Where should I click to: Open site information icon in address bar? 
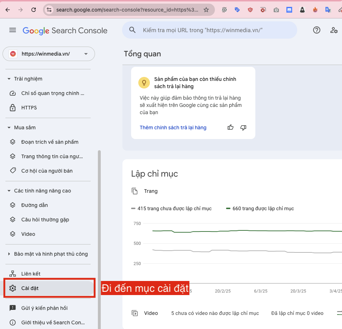49,10
